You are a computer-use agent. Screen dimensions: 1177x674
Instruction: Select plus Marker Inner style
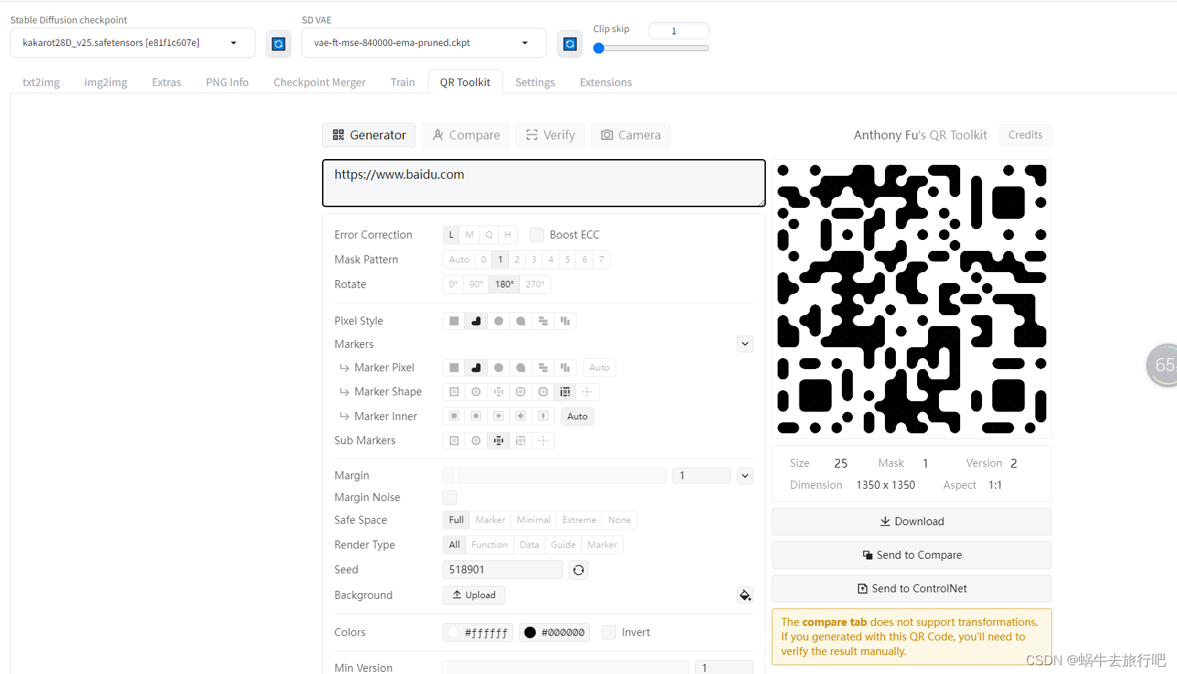click(499, 416)
